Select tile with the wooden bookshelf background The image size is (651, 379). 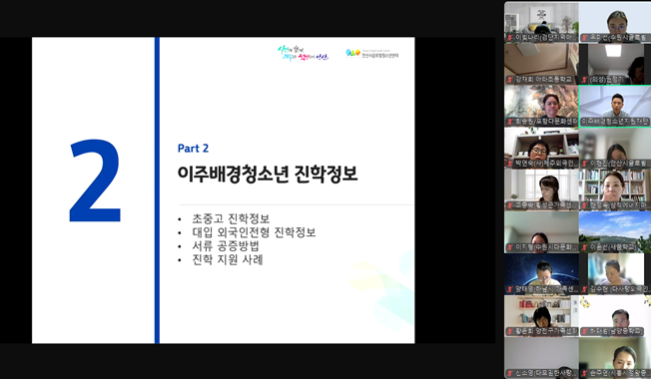pyautogui.click(x=541, y=148)
